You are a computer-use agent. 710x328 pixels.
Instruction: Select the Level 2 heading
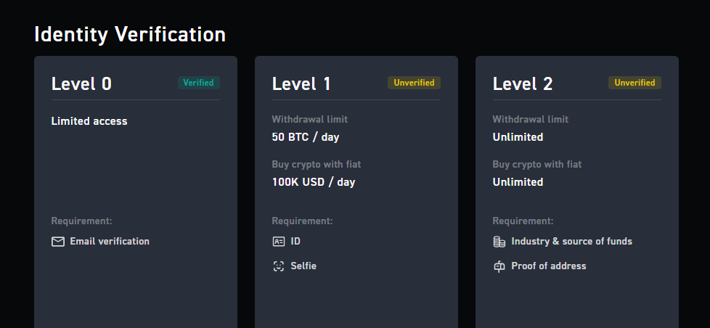(x=523, y=83)
